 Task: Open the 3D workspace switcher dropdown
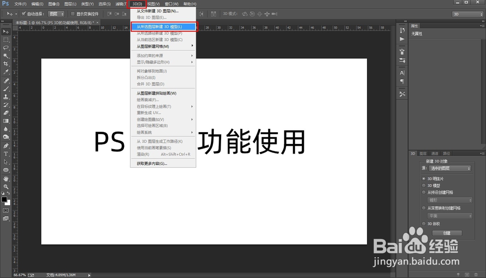(468, 14)
